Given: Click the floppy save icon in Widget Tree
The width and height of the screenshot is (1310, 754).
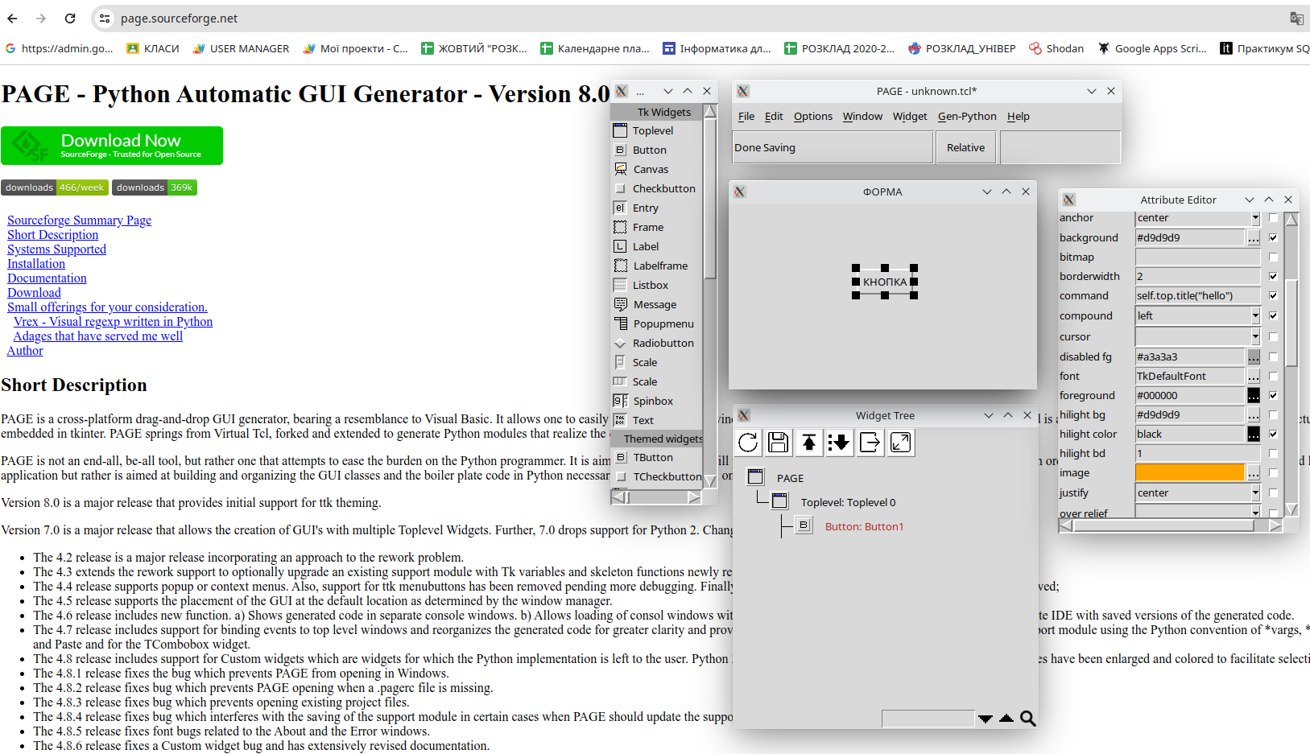Looking at the screenshot, I should [779, 442].
